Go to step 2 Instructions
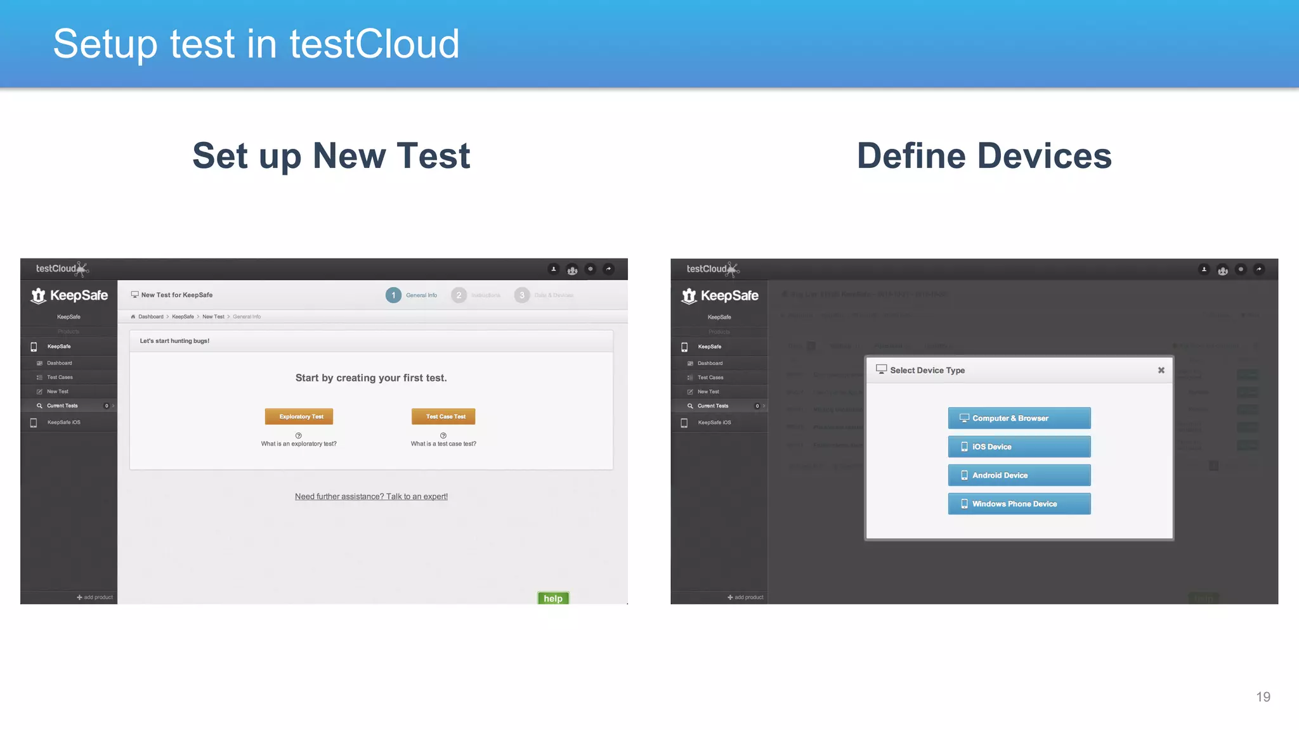 [476, 295]
